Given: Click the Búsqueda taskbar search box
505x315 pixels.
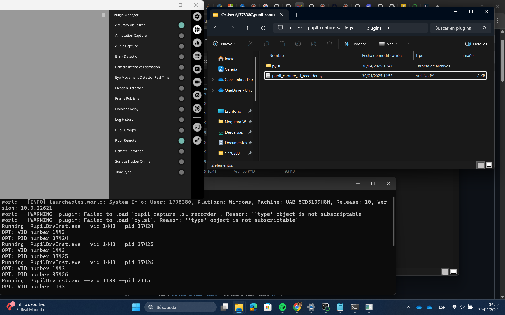Looking at the screenshot, I should point(180,307).
